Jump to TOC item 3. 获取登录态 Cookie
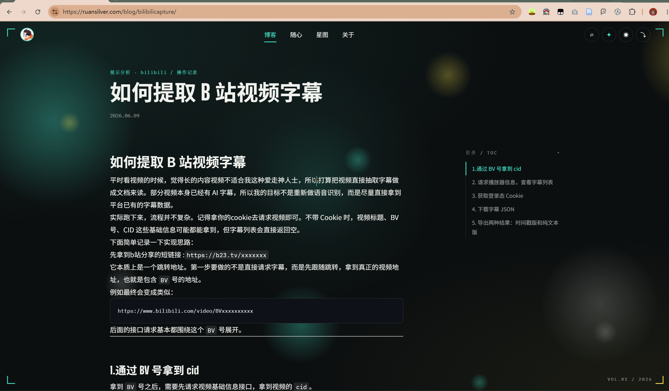The width and height of the screenshot is (669, 391). pos(497,196)
